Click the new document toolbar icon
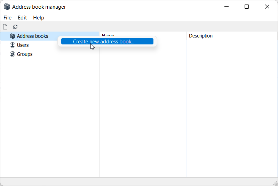The width and height of the screenshot is (278, 186). [5, 27]
